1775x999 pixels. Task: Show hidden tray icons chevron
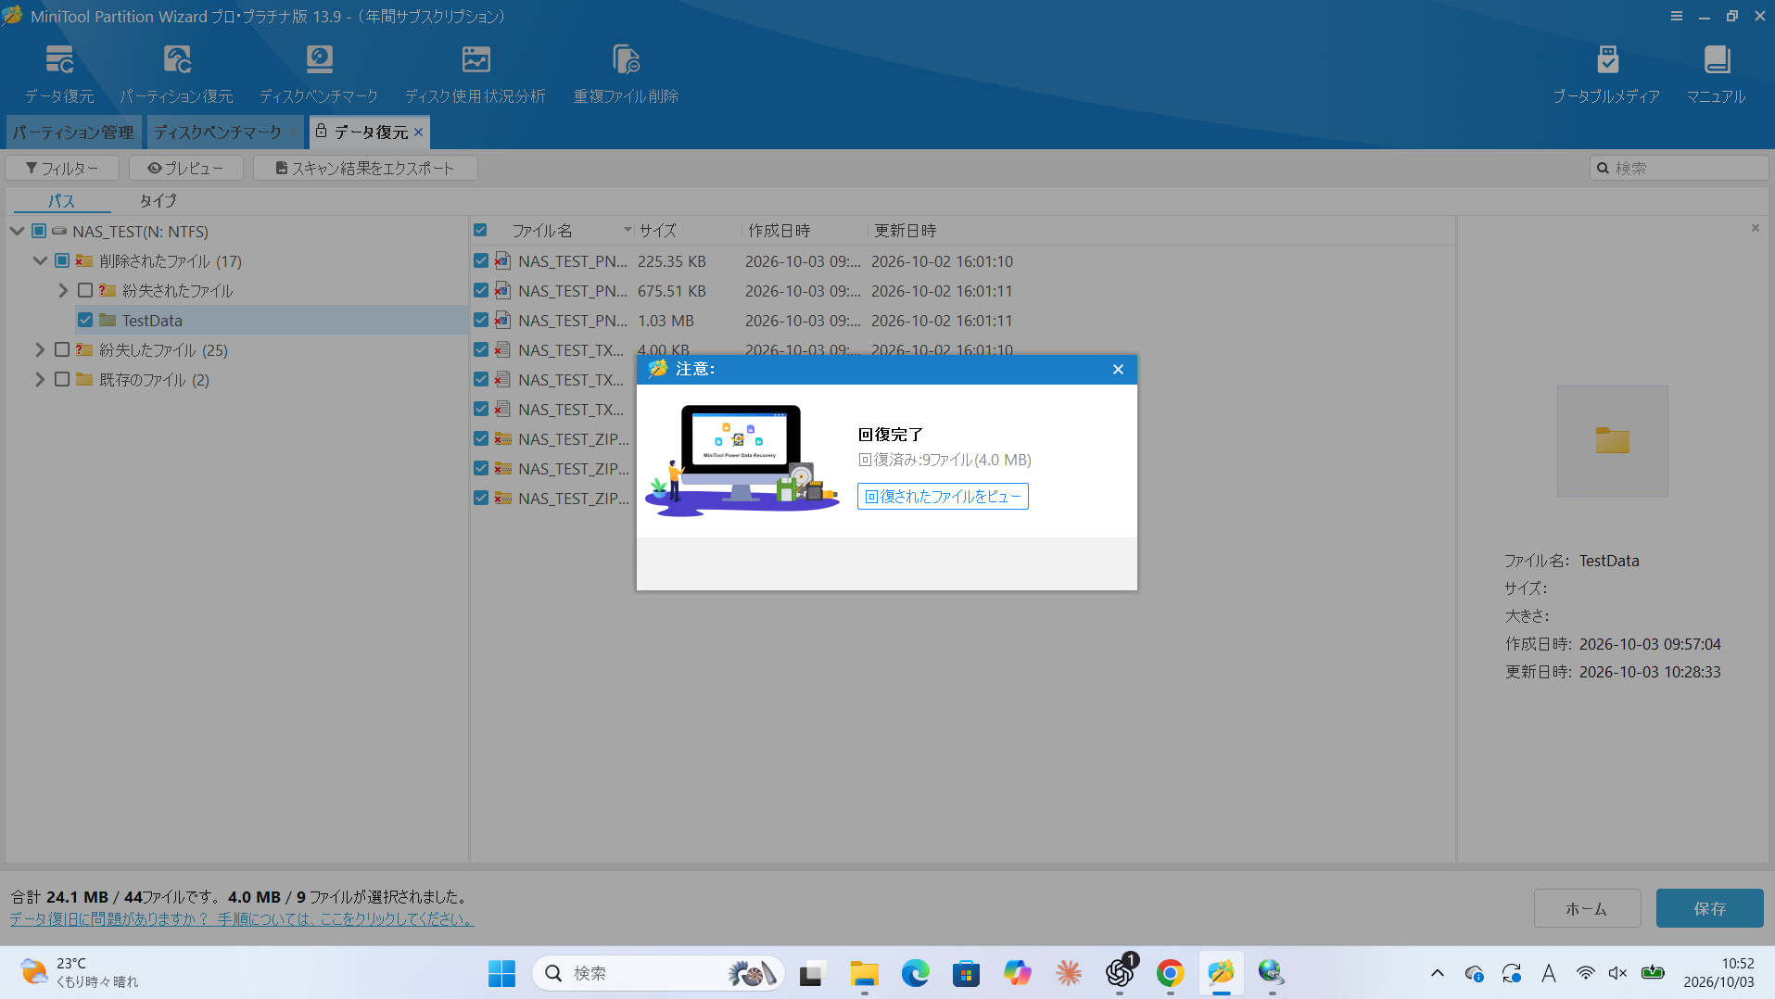pos(1438,973)
